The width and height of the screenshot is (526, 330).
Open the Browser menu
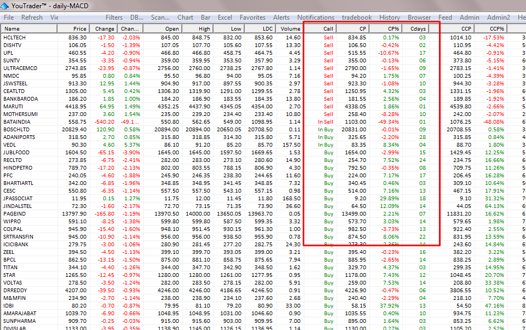(x=419, y=18)
